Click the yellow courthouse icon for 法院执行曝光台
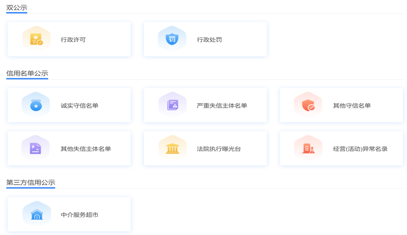This screenshot has width=407, height=235. click(x=172, y=148)
